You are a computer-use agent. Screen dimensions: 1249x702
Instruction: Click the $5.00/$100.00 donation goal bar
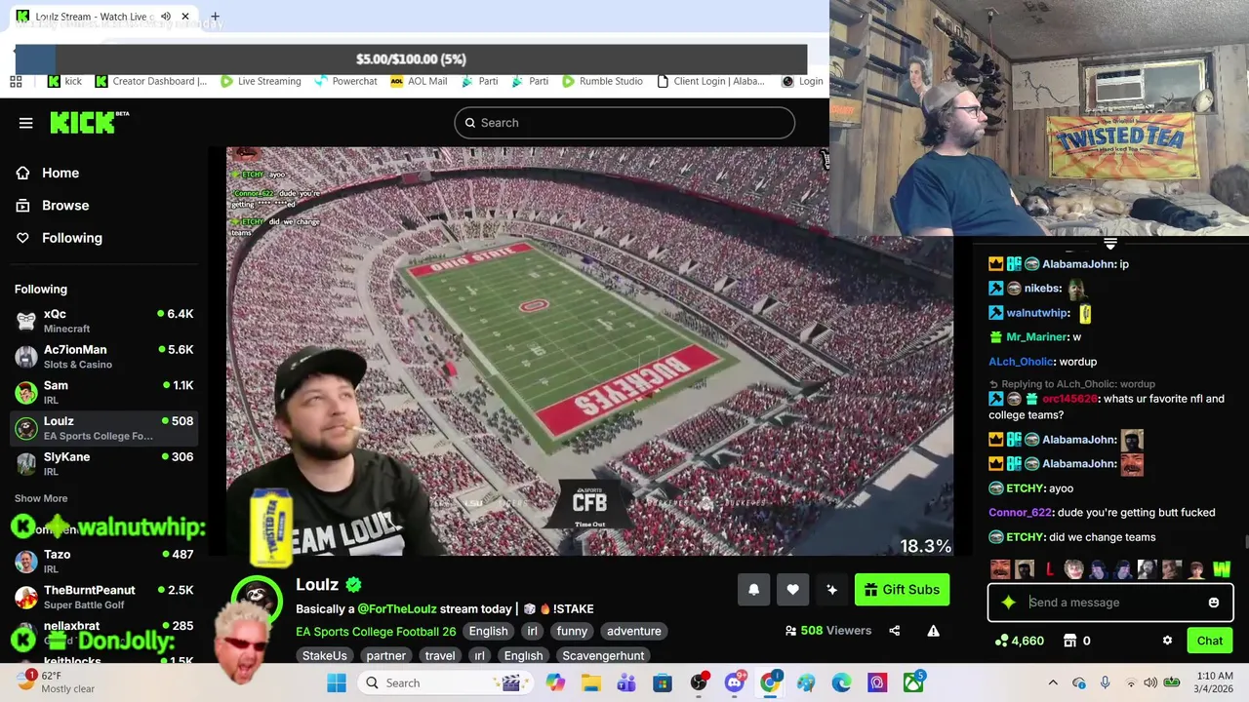[x=411, y=59]
